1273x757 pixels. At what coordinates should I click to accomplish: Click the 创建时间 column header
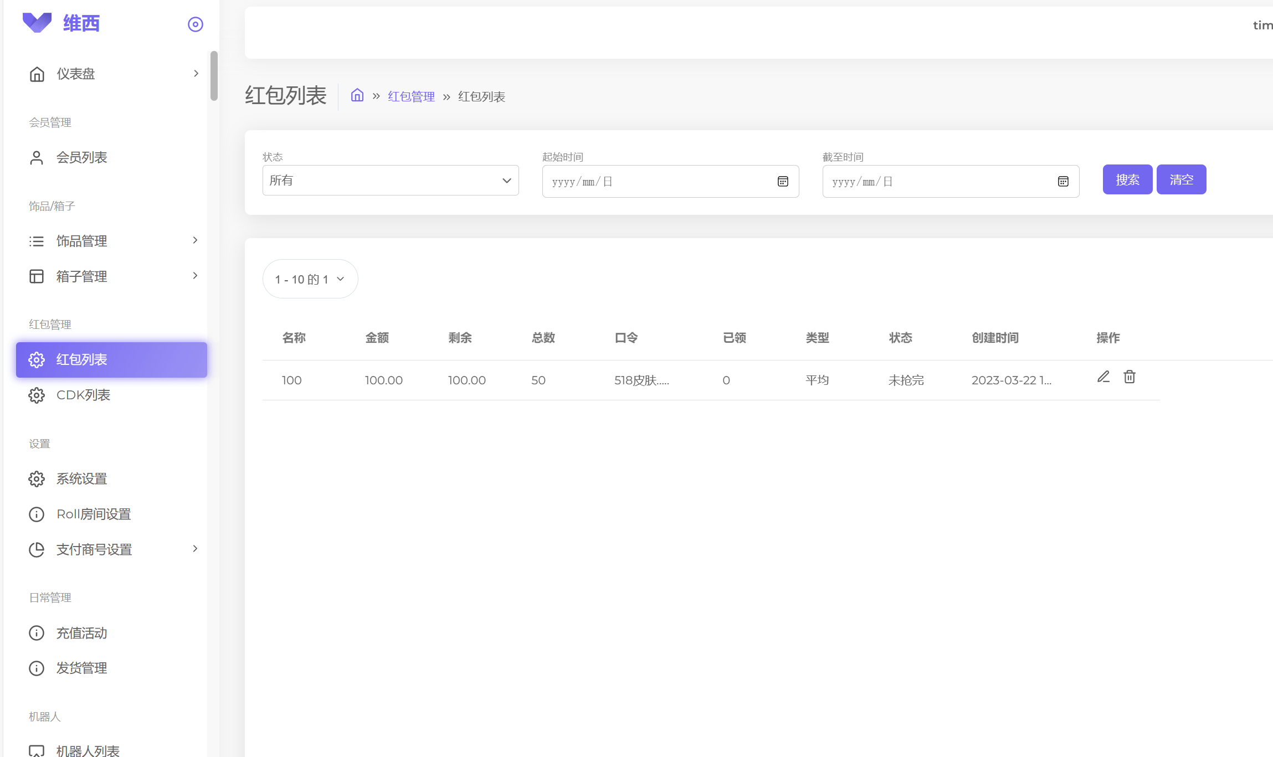coord(995,338)
